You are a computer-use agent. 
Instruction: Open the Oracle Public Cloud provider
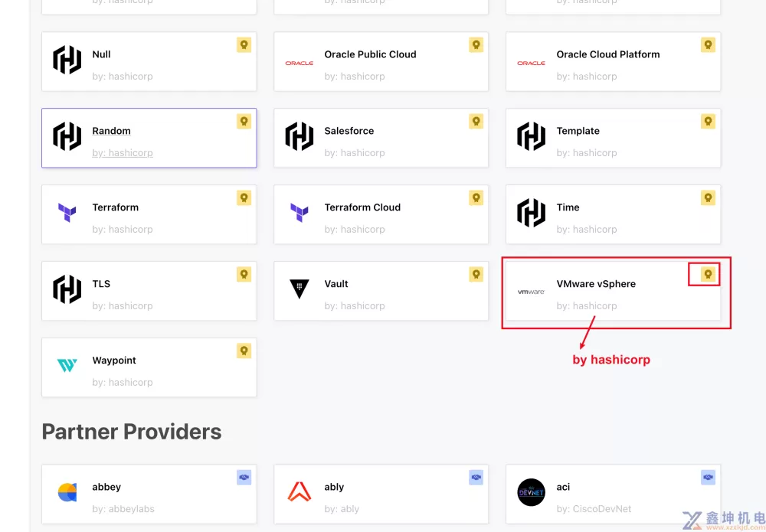(370, 54)
